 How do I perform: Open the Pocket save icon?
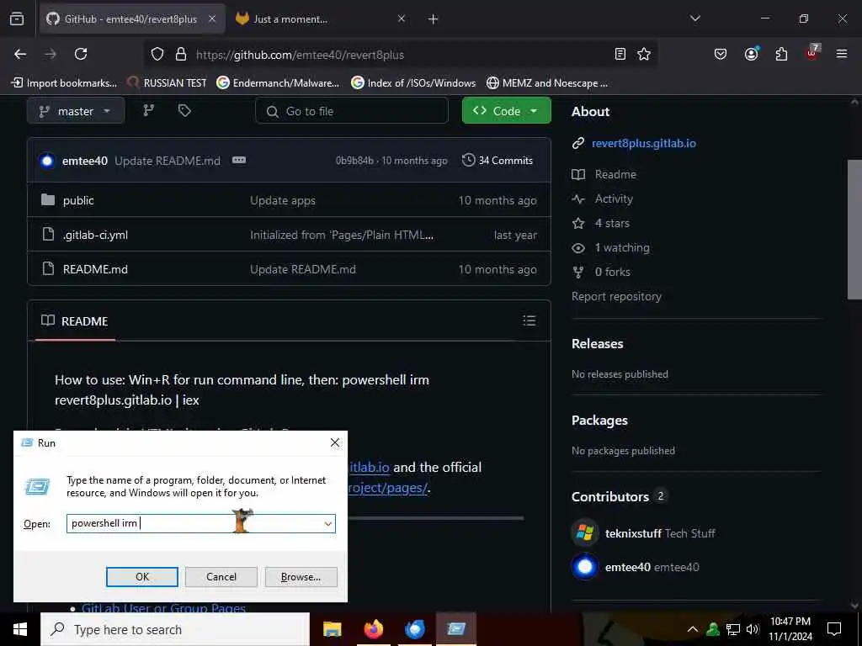point(721,54)
